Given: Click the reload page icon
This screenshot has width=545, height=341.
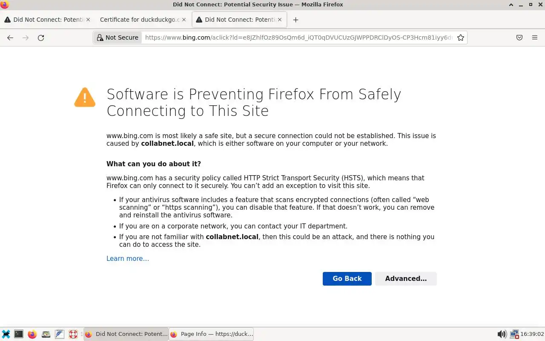Looking at the screenshot, I should coord(41,38).
